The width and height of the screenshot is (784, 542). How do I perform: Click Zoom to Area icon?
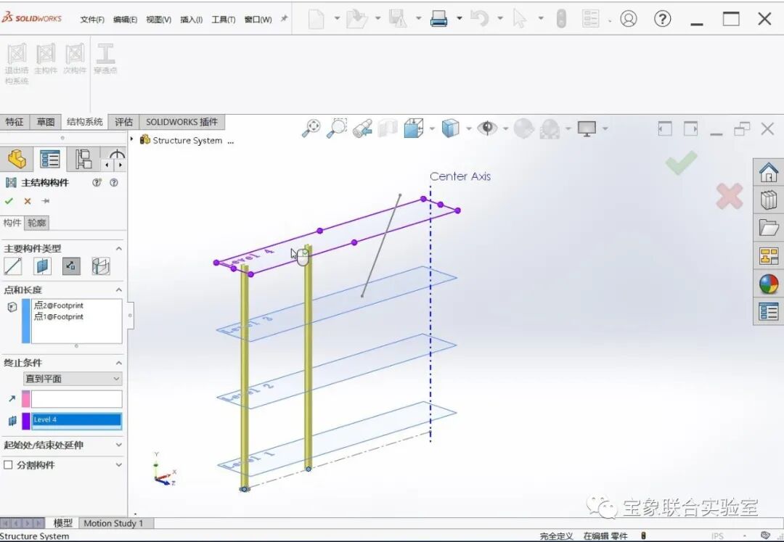click(x=337, y=128)
